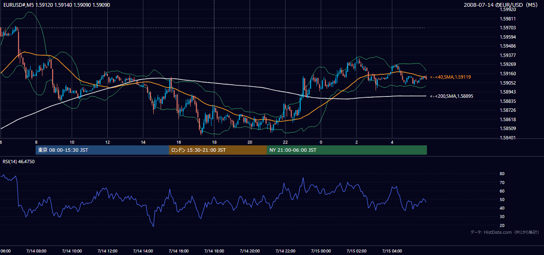The image size is (544, 255).
Task: Click the 7/14 22:00 time label
Action: point(285,251)
